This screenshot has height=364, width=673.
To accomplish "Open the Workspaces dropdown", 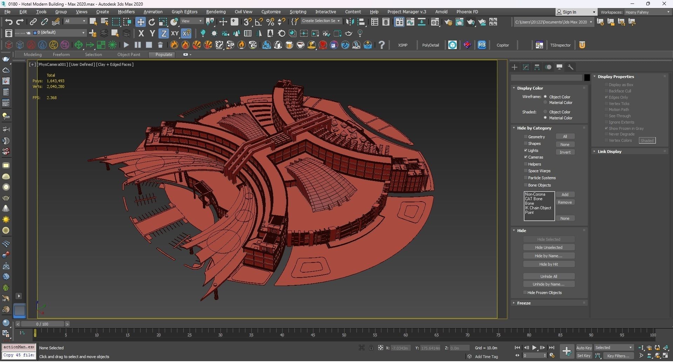I will [648, 12].
